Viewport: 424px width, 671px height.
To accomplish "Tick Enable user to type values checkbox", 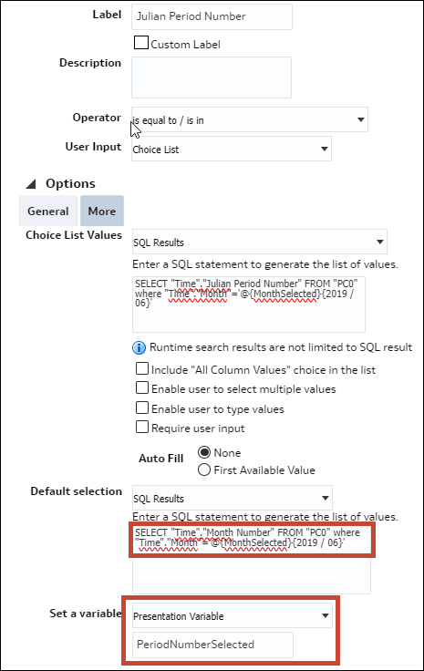I will 142,408.
